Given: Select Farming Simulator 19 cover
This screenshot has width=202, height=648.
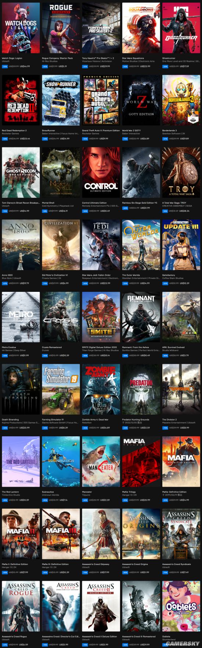Looking at the screenshot, I should (x=61, y=390).
